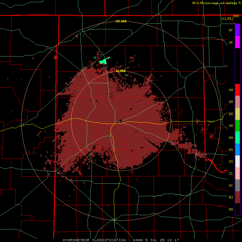
Task: Click the BI legend label
Action: point(231,197)
